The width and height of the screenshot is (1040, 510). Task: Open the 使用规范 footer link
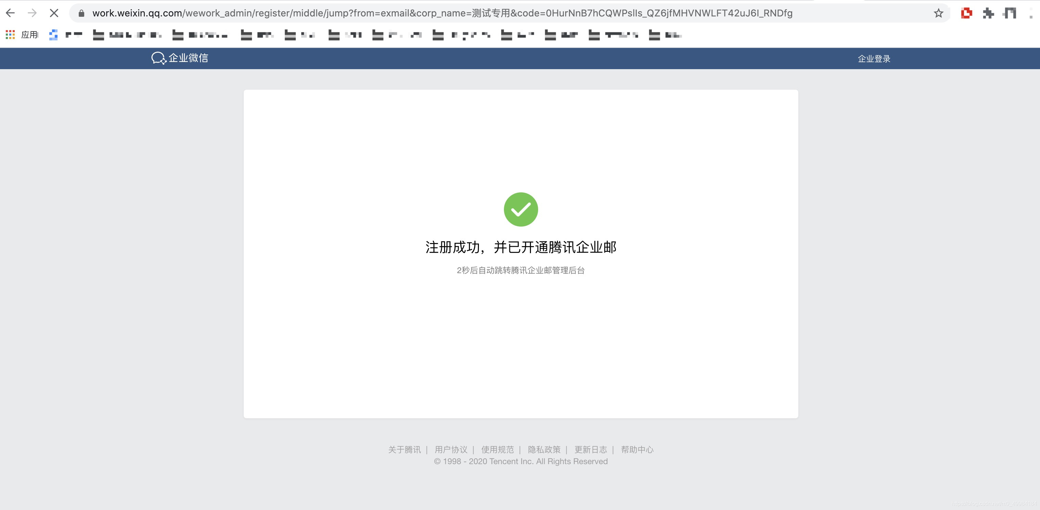click(x=497, y=449)
